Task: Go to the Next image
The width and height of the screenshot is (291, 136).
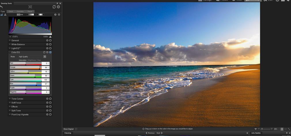Action: pos(159,133)
